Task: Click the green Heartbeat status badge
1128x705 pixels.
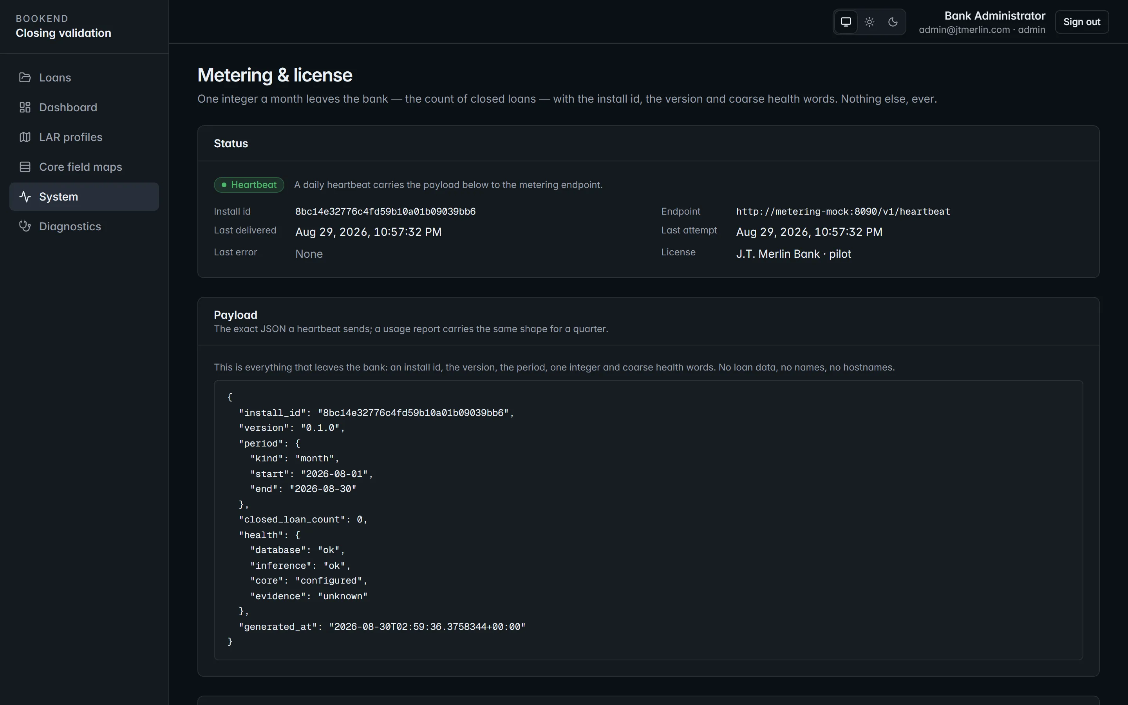Action: point(249,184)
